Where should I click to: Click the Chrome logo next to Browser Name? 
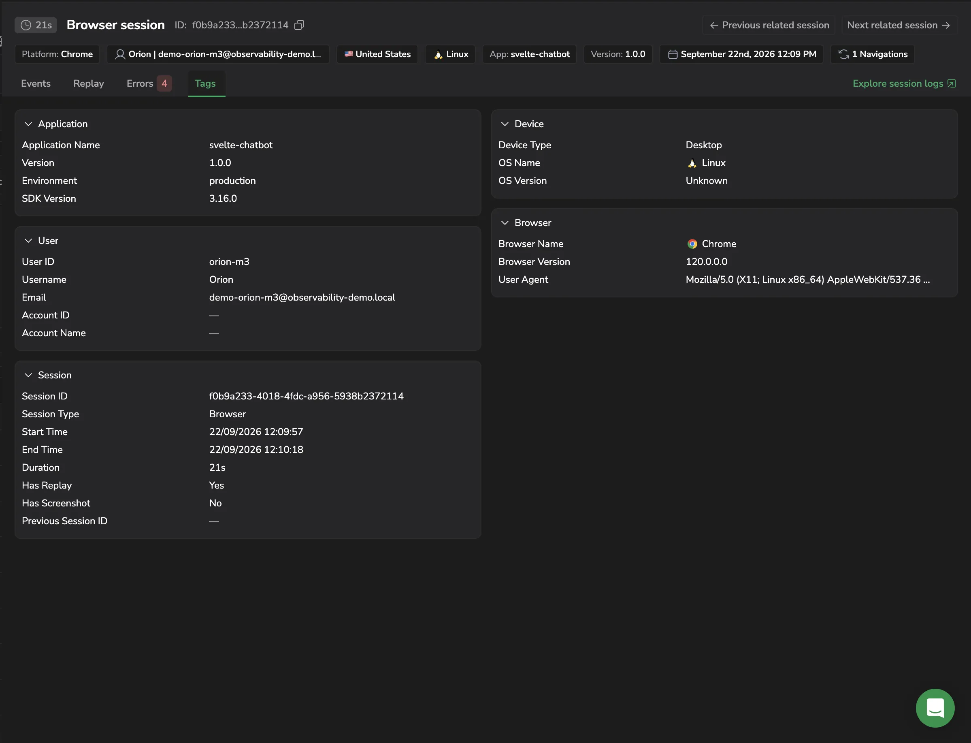(x=692, y=244)
